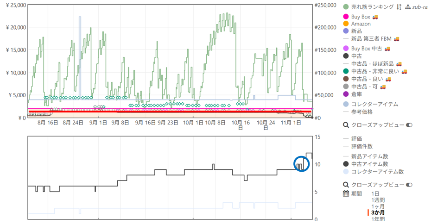Image resolution: width=431 pixels, height=224 pixels.
Task: Click the blue circled marker on lower chart
Action: [x=302, y=163]
